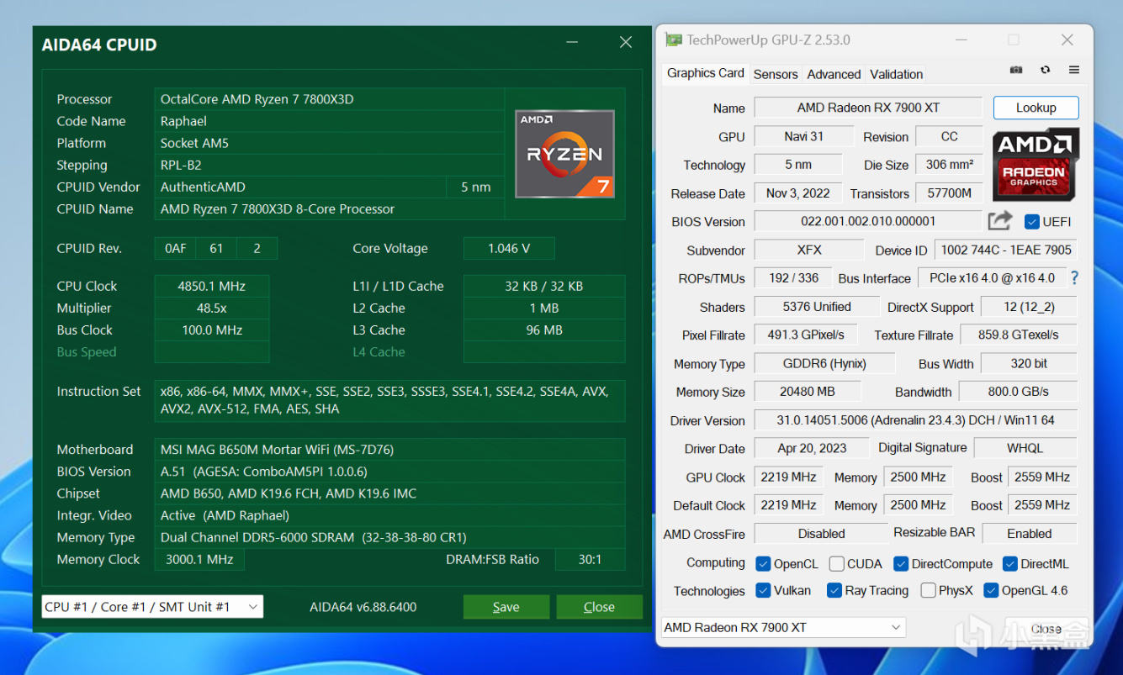Click the Bandwidth 800.0 GB/s field
Viewport: 1123px width, 675px height.
(1018, 392)
